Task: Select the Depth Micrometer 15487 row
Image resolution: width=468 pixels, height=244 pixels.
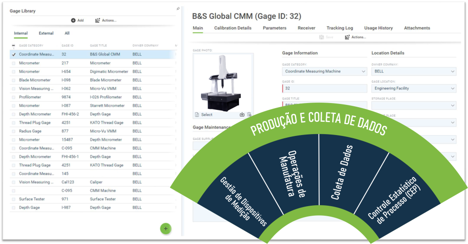Action: coord(92,140)
